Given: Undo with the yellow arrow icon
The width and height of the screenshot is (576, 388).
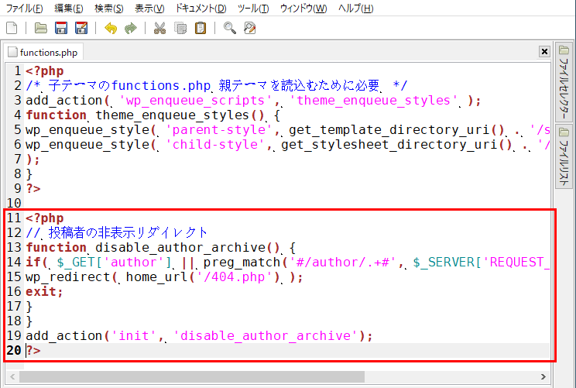Looking at the screenshot, I should pyautogui.click(x=111, y=28).
